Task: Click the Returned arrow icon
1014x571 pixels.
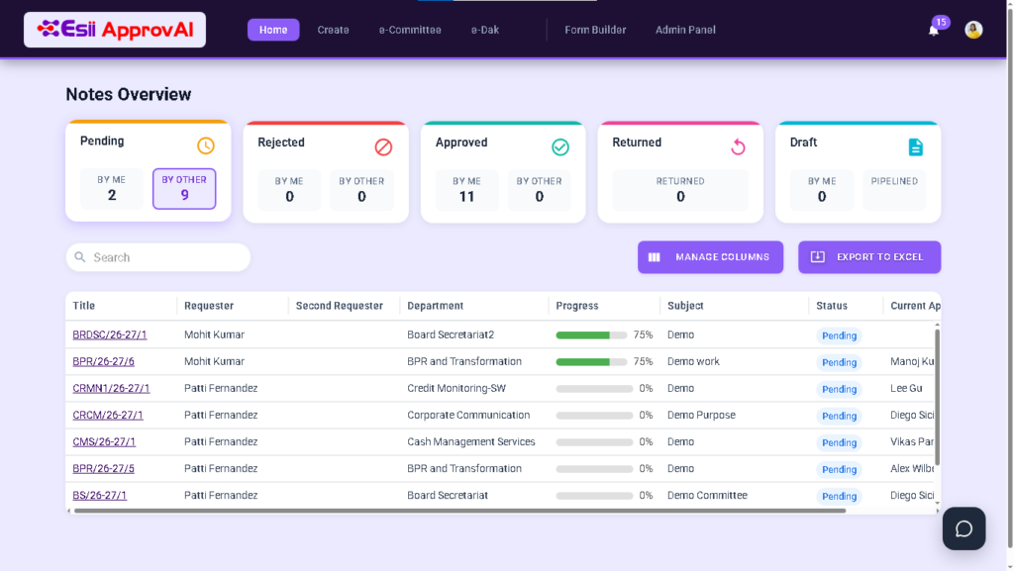Action: click(738, 147)
